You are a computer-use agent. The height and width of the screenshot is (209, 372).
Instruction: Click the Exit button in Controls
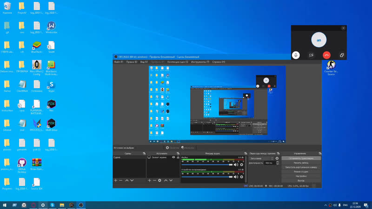coord(301,181)
